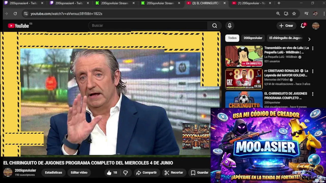Dislike the video with thumbs down

point(125,173)
